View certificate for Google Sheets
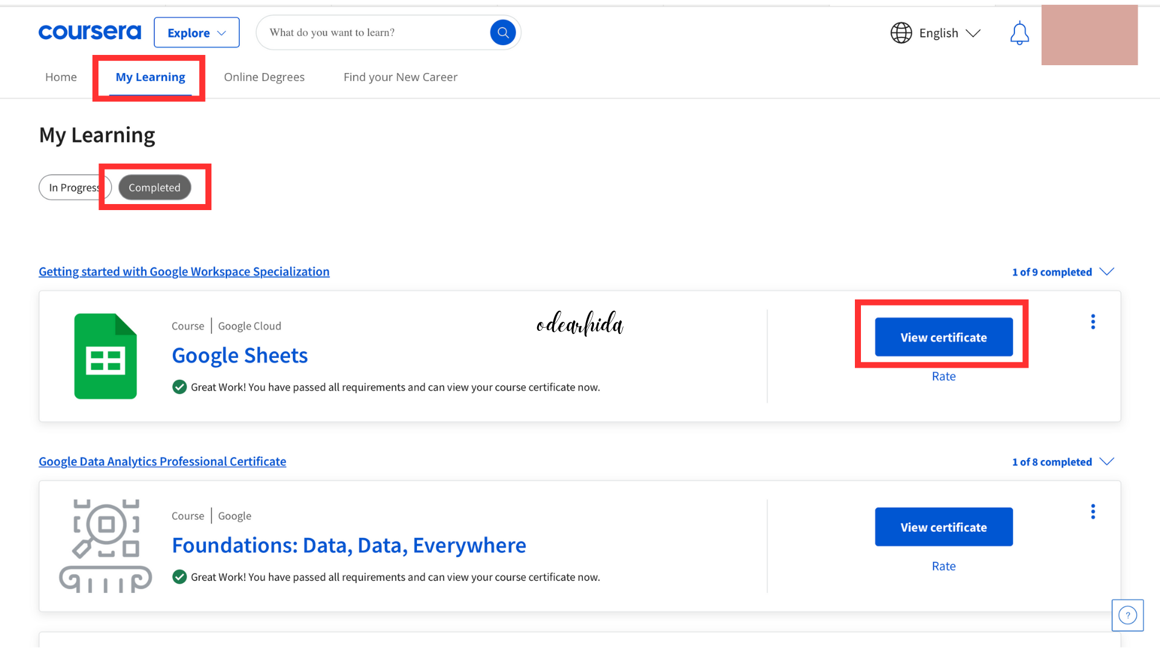Image resolution: width=1160 pixels, height=652 pixels. (x=944, y=337)
